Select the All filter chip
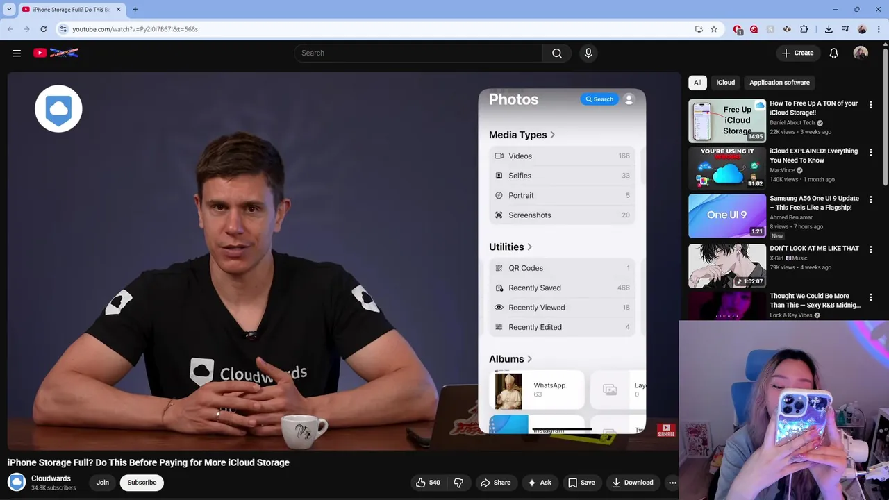This screenshot has width=889, height=500. pyautogui.click(x=697, y=82)
